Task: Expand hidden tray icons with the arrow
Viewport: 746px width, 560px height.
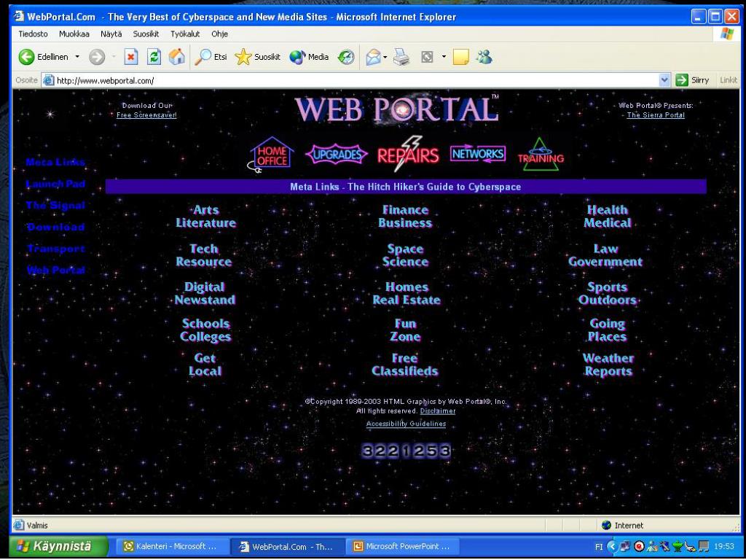Action: [x=612, y=546]
